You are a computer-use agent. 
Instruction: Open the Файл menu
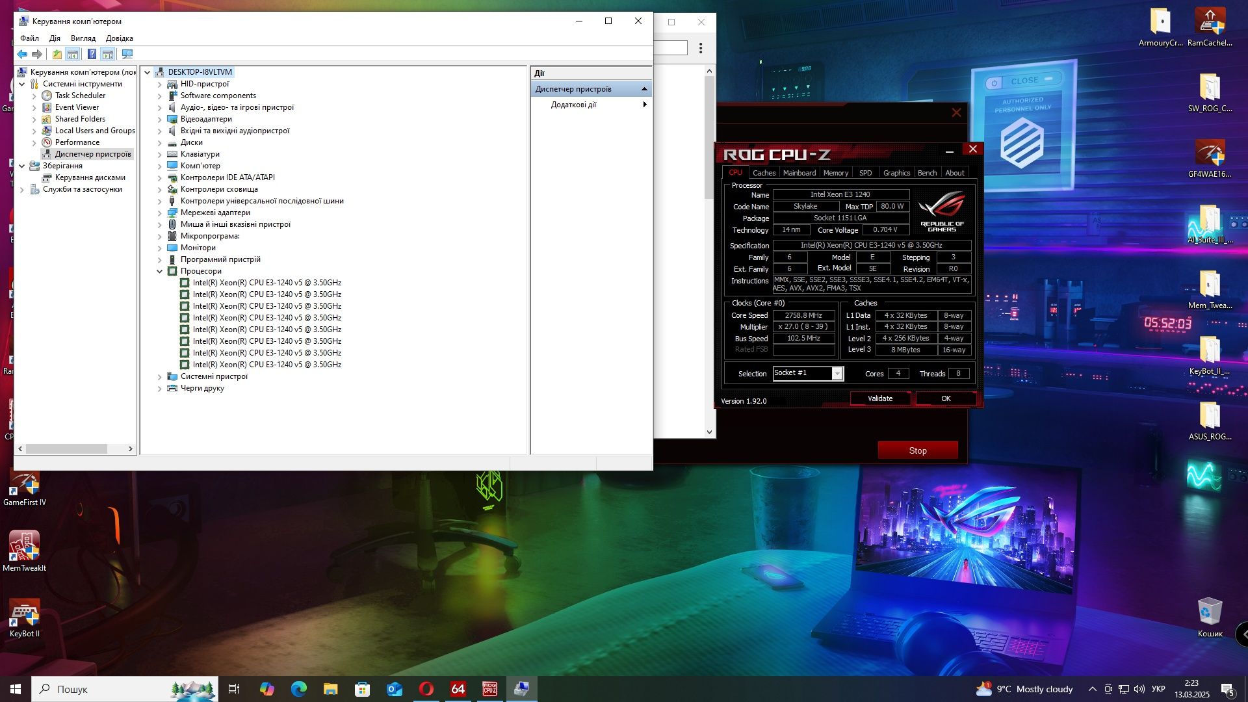point(29,38)
